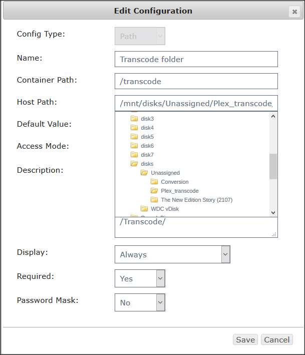This screenshot has height=355, width=305.
Task: Click the WDC vDisk folder icon
Action: 144,208
